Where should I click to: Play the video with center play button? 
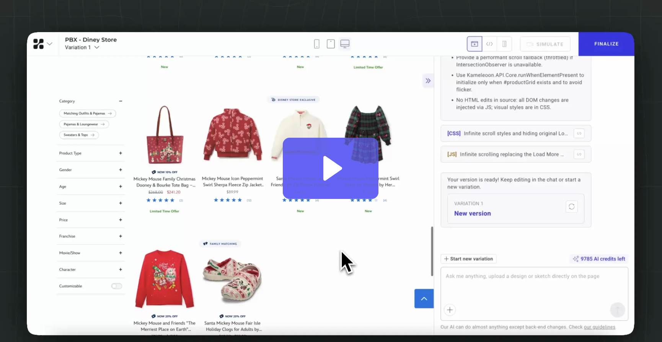331,168
